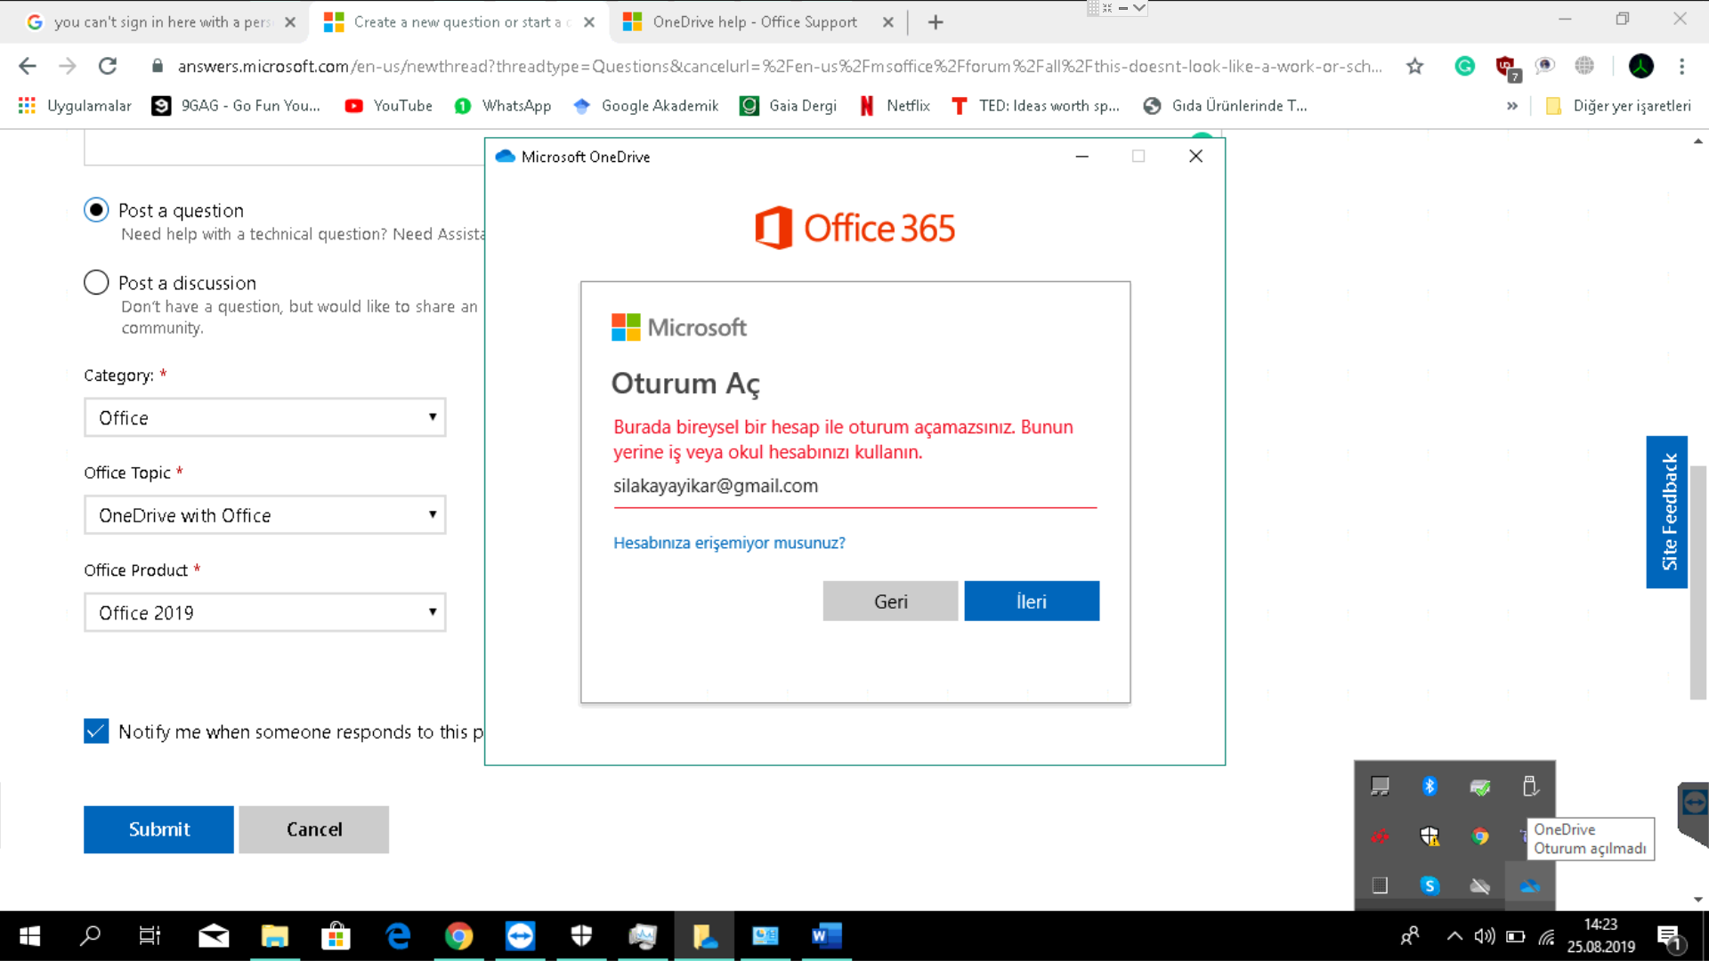Viewport: 1709px width, 961px height.
Task: Open the Chrome three-dot menu
Action: pyautogui.click(x=1681, y=66)
